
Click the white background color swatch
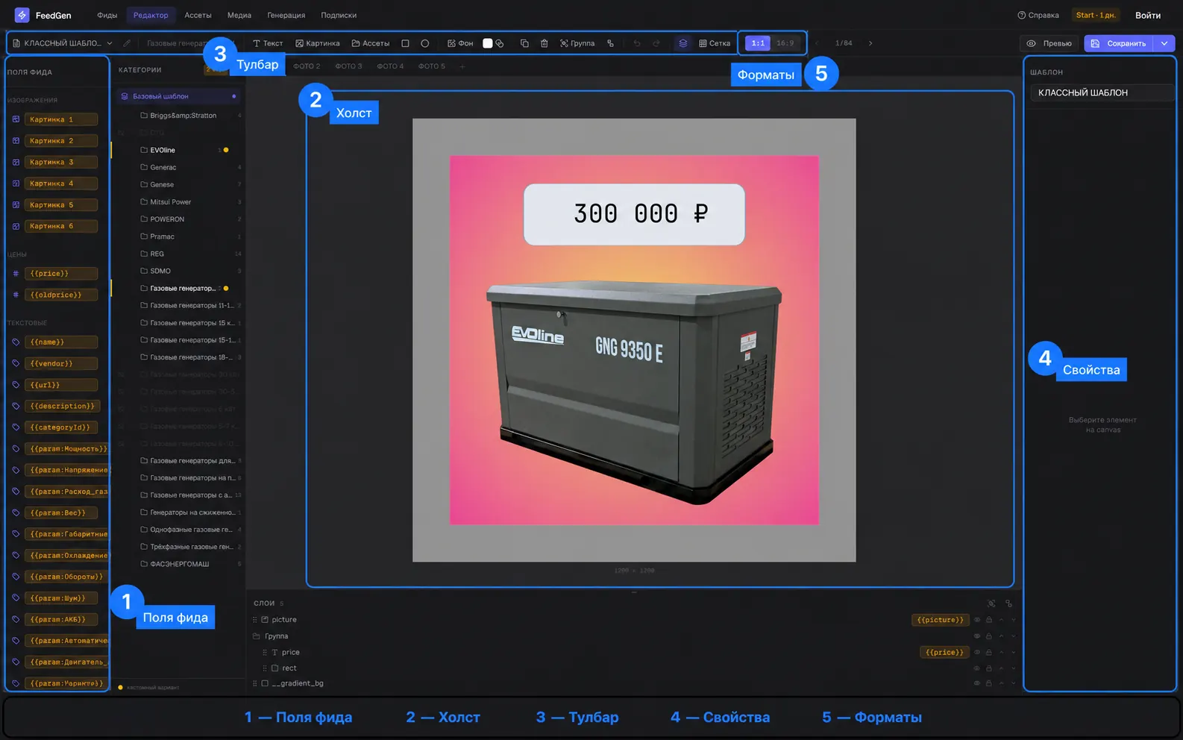[488, 43]
